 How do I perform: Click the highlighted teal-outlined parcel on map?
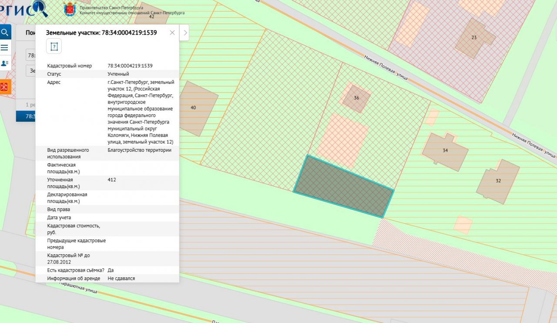343,186
